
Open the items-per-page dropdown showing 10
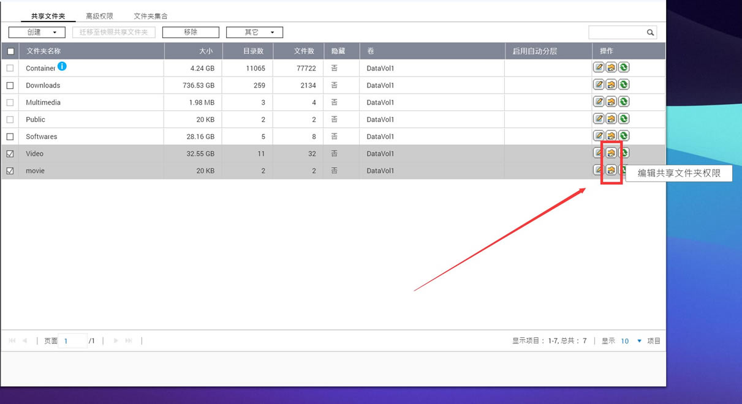click(631, 341)
